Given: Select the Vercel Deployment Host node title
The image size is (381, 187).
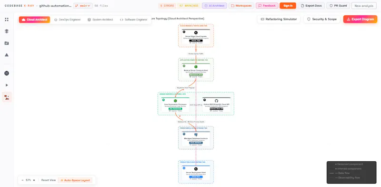Looking at the screenshot, I should pos(196,173).
